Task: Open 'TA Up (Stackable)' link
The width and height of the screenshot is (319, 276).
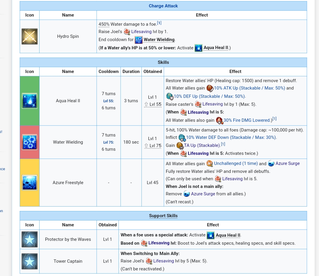Action: (x=202, y=145)
